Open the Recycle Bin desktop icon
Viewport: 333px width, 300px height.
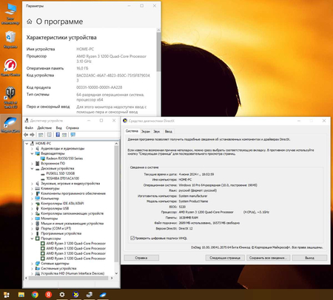(x=10, y=39)
